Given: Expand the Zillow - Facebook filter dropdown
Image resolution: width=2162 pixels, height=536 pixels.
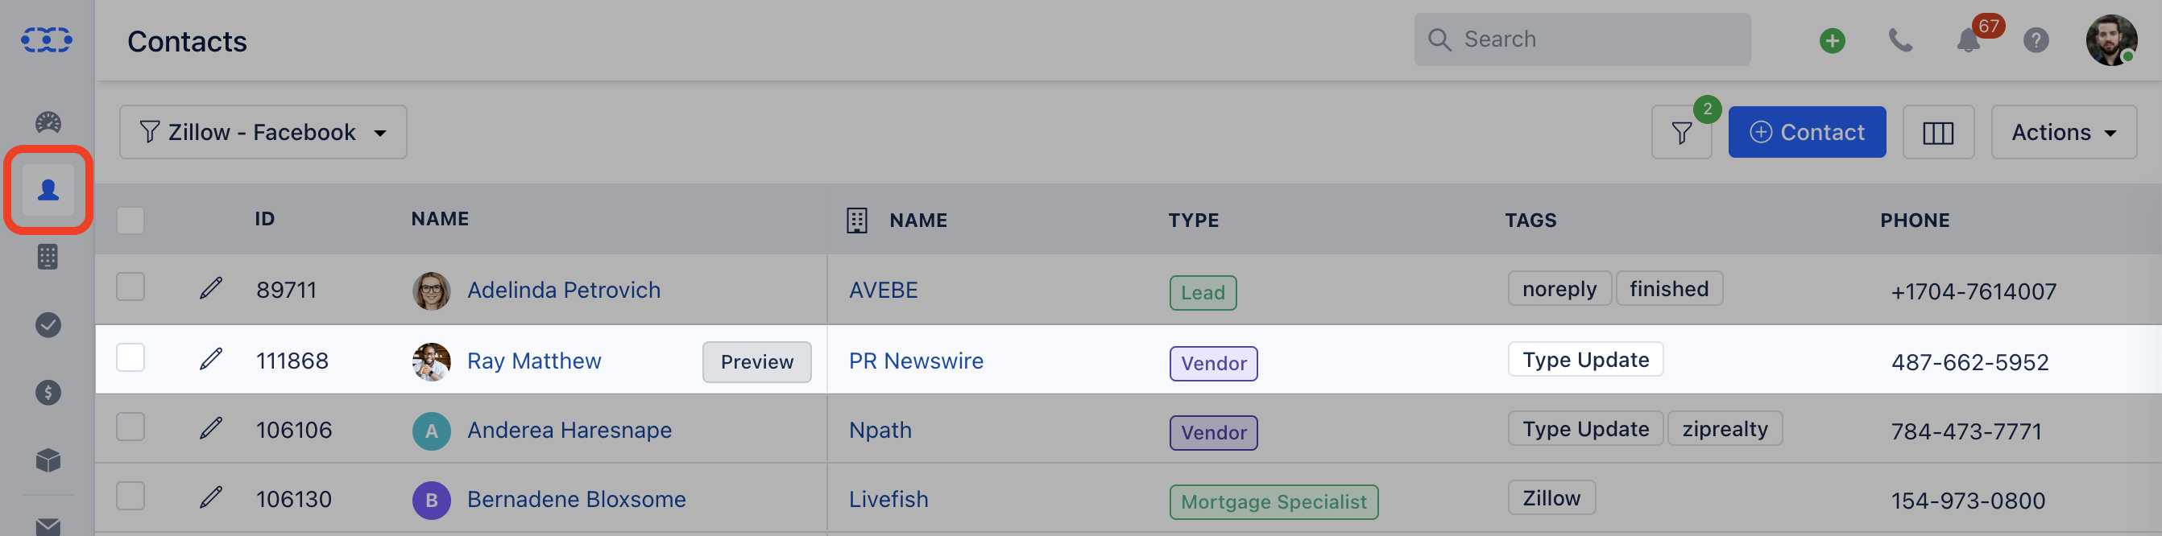Looking at the screenshot, I should [263, 133].
